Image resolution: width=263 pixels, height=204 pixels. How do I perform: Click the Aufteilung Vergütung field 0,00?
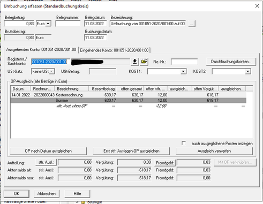134,162
